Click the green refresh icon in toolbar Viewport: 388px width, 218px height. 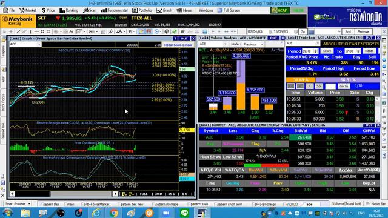(175, 31)
